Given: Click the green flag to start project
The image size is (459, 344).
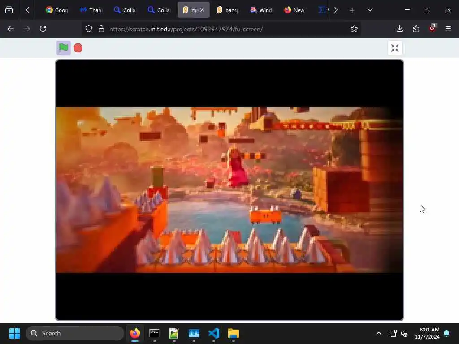Looking at the screenshot, I should [64, 47].
